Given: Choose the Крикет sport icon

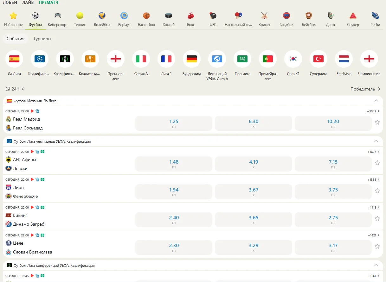Looking at the screenshot, I should [264, 16].
